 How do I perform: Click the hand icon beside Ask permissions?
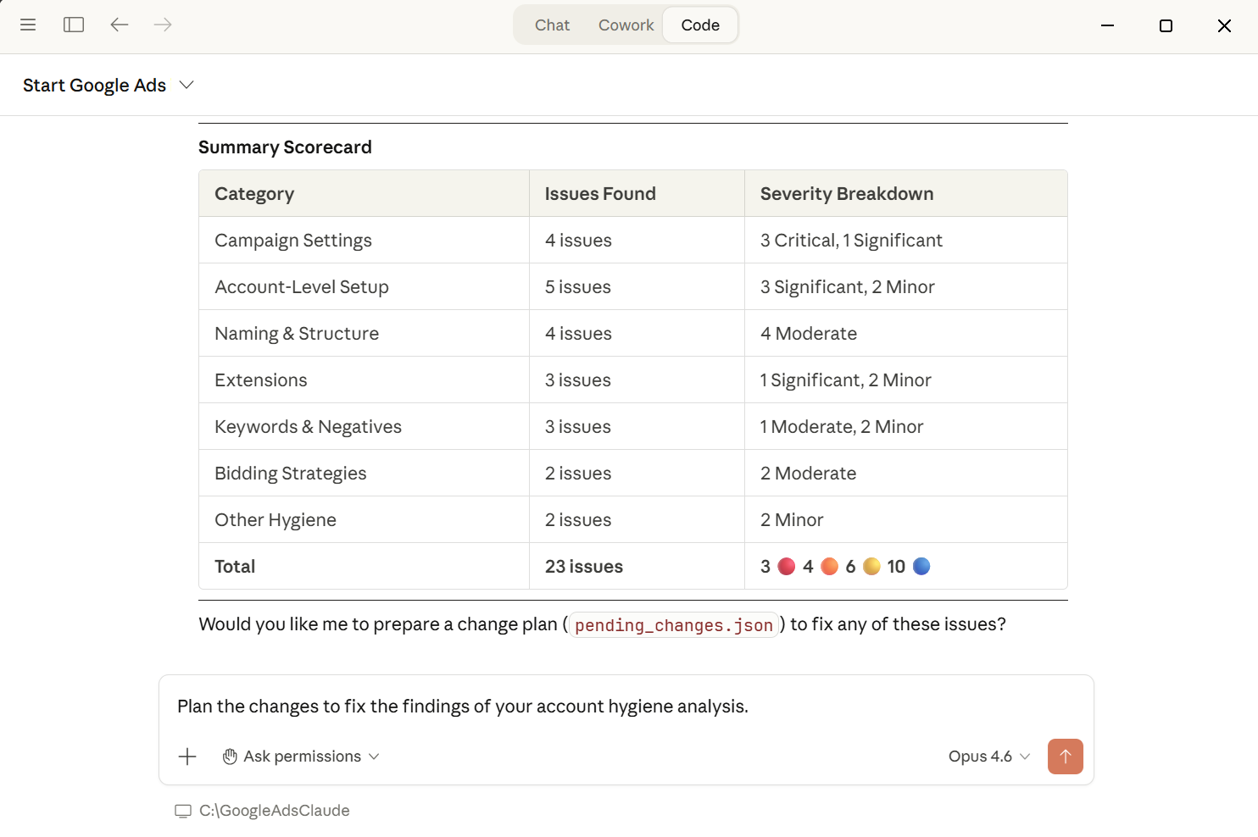point(230,757)
